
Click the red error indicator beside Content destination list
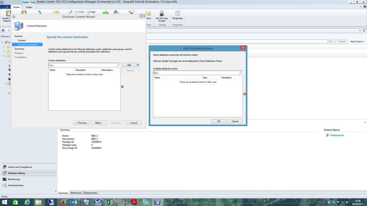point(122,87)
